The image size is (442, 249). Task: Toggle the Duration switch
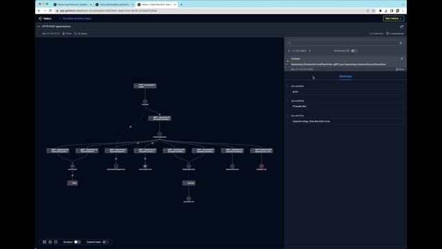pos(77,242)
